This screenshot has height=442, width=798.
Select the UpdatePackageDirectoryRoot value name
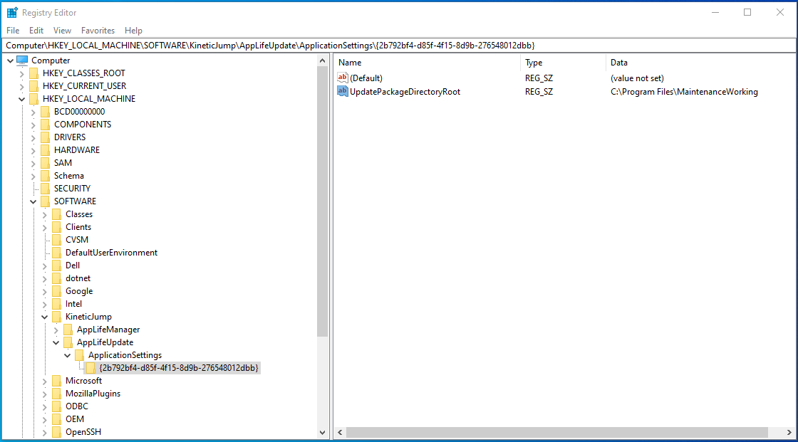pos(405,92)
